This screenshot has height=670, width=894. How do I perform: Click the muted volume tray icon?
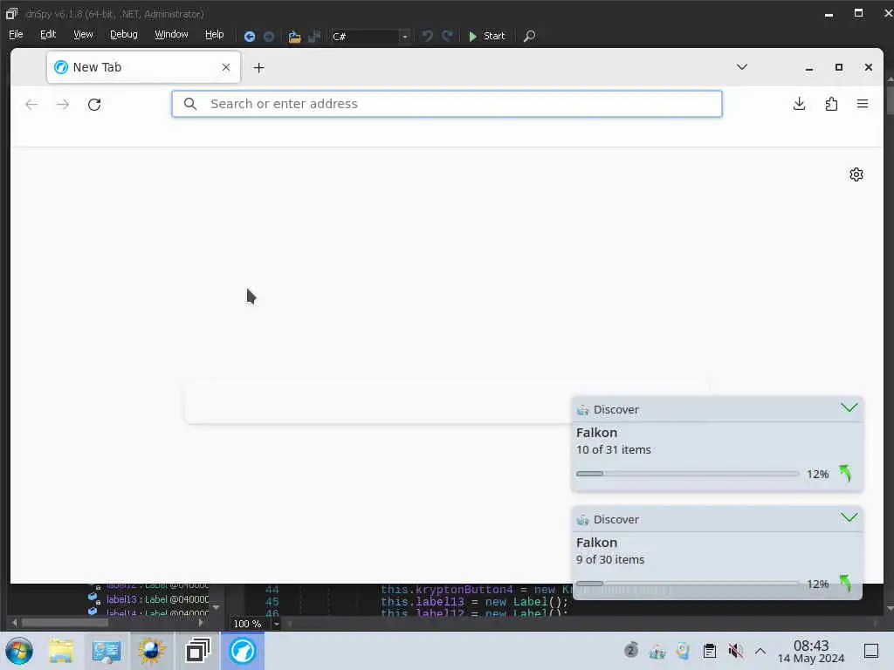coord(735,651)
